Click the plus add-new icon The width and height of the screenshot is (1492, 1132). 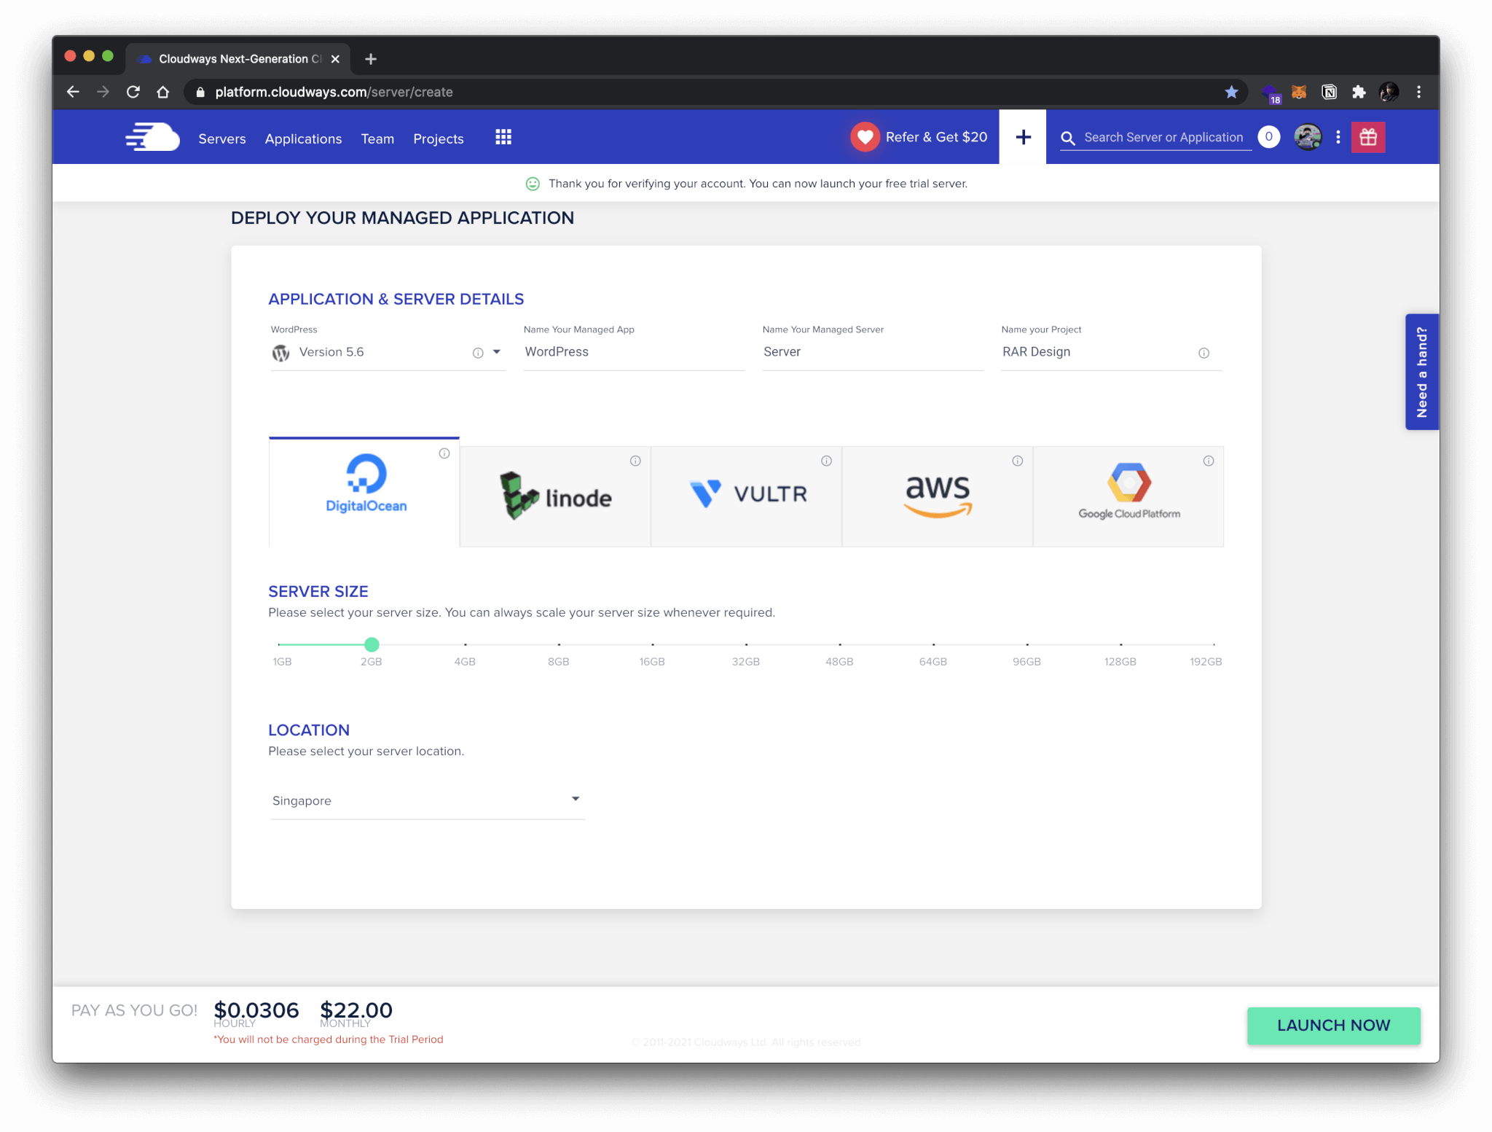[x=1022, y=137]
